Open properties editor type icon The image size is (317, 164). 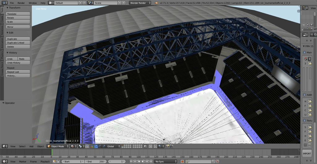(x=305, y=35)
